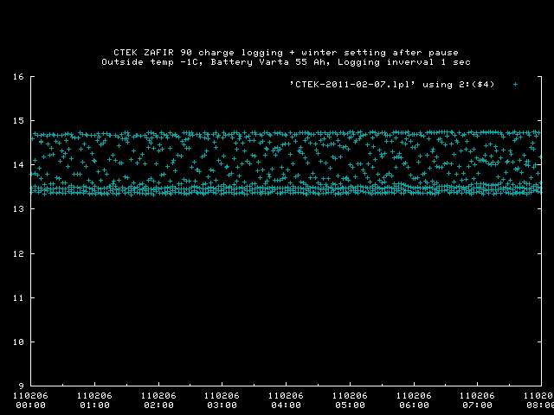
Task: Select the 02:00 x-axis time label
Action: [158, 405]
